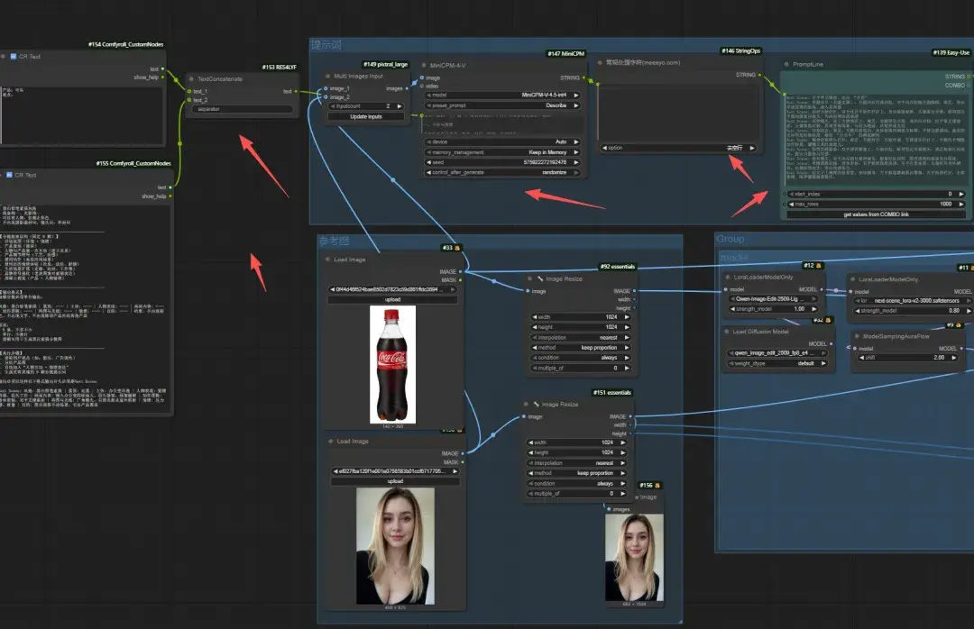Collapse the TextConcatenate node via its dot
Screen dimensions: 974x629
(191, 79)
